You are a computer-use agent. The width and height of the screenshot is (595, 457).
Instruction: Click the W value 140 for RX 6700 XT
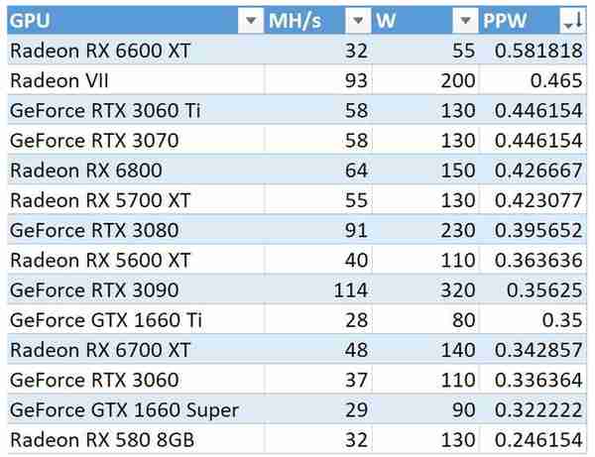[x=458, y=350]
